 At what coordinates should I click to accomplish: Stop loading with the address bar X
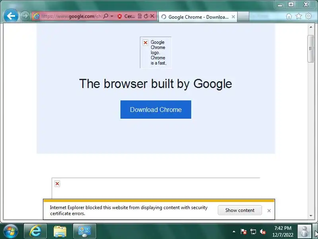tap(152, 16)
